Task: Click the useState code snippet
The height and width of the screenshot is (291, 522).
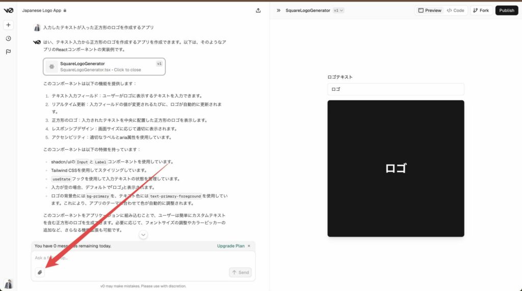Action: click(x=61, y=179)
